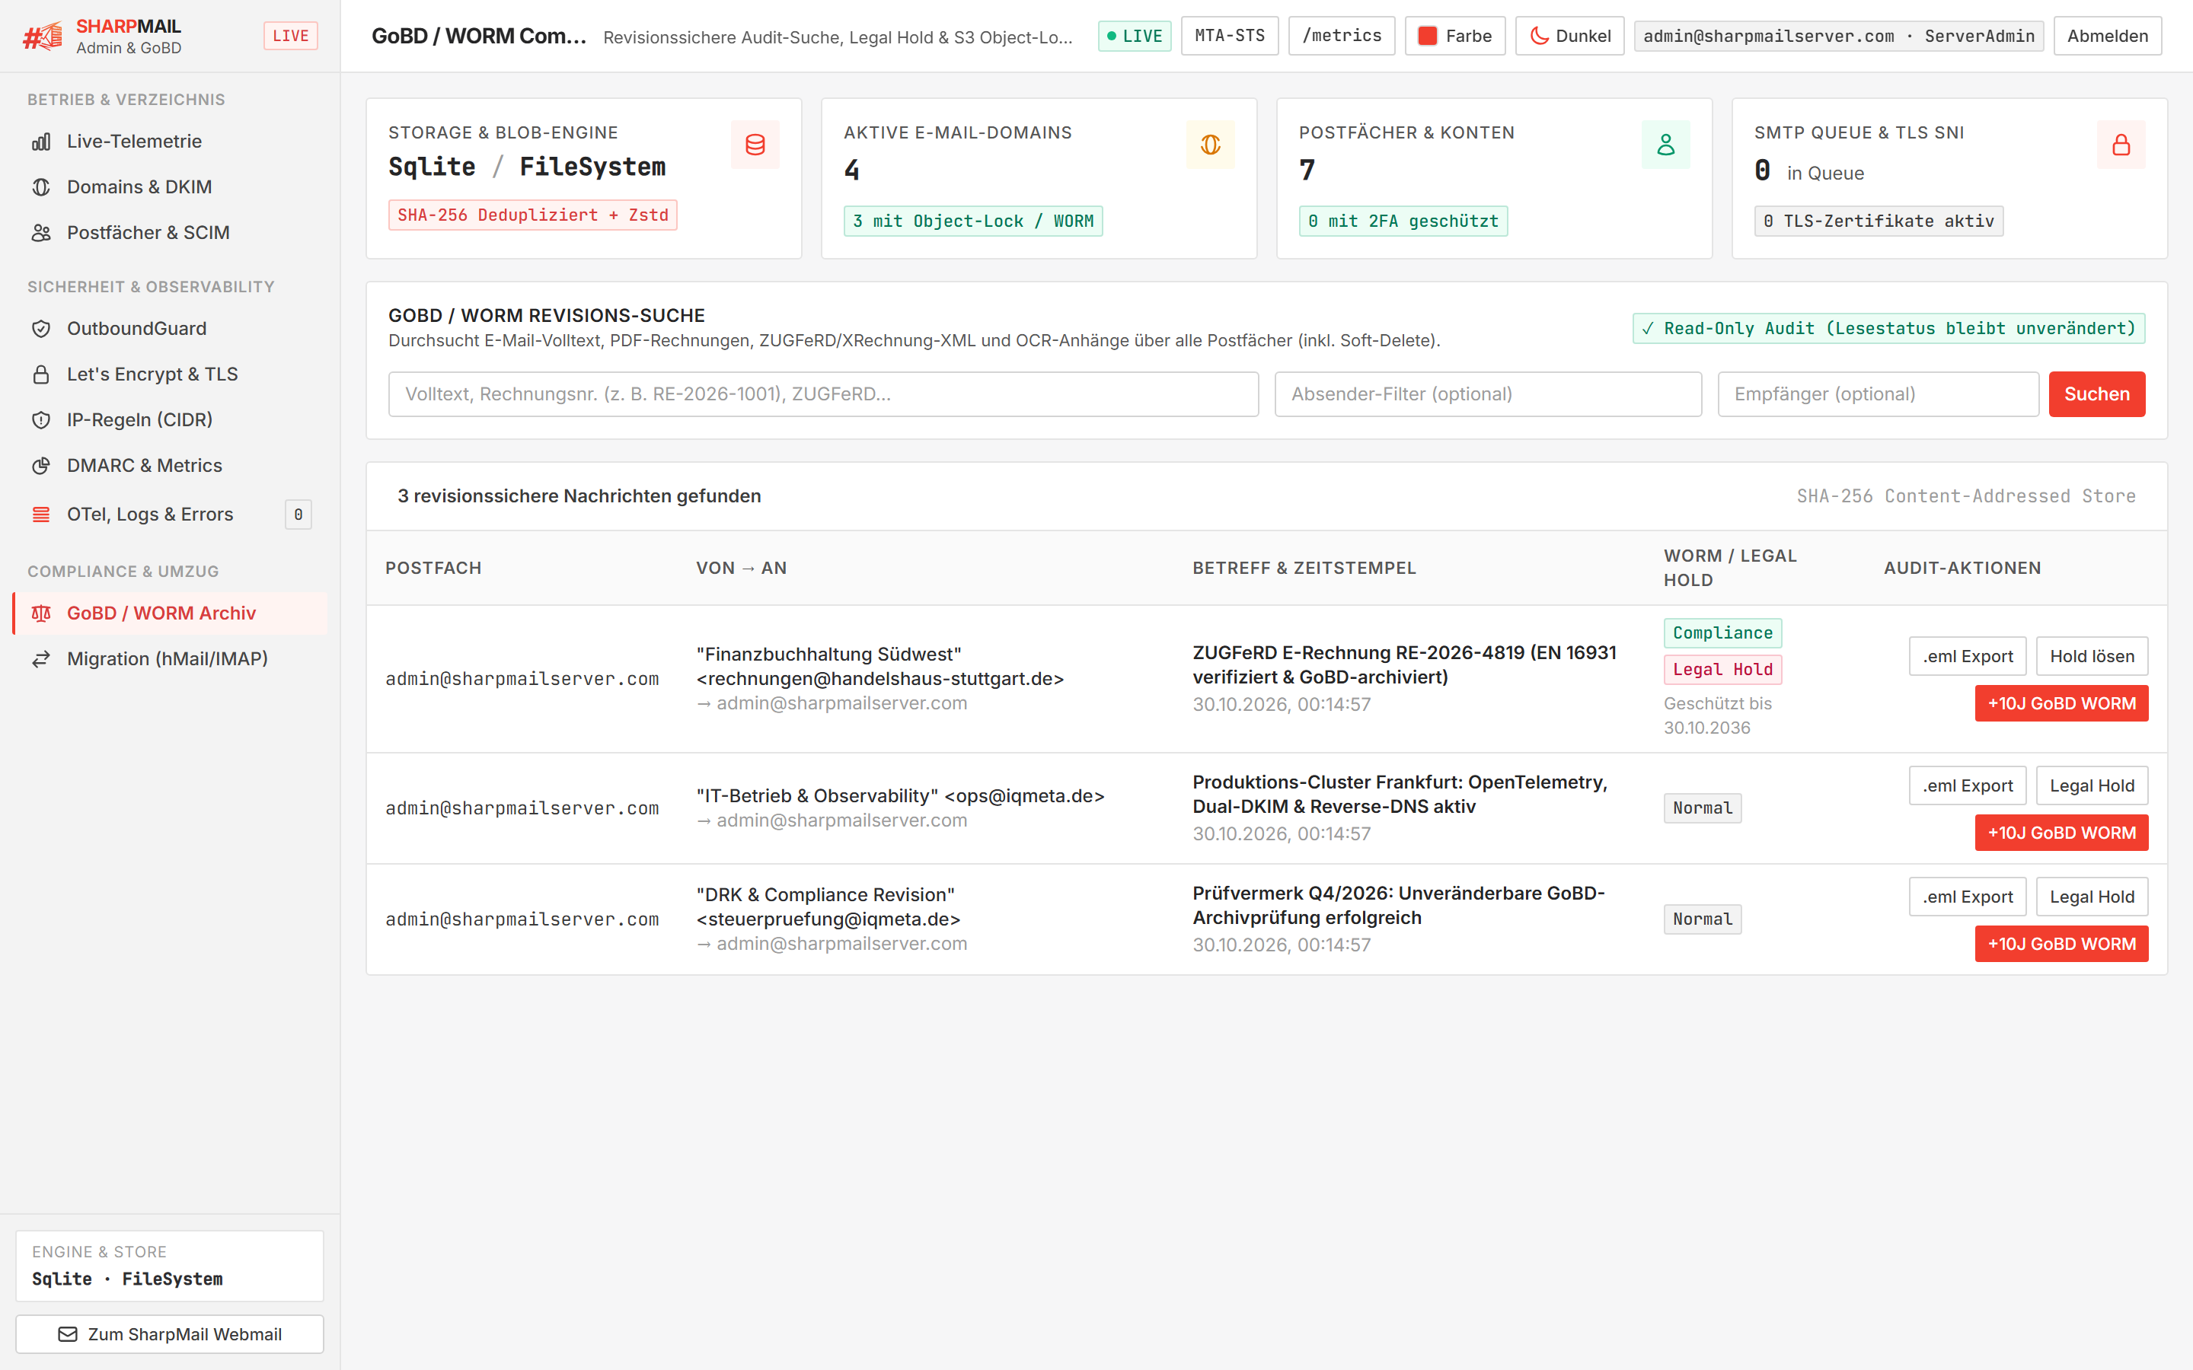Click the envelope icon in the Webmail button
The height and width of the screenshot is (1370, 2193).
tap(68, 1333)
